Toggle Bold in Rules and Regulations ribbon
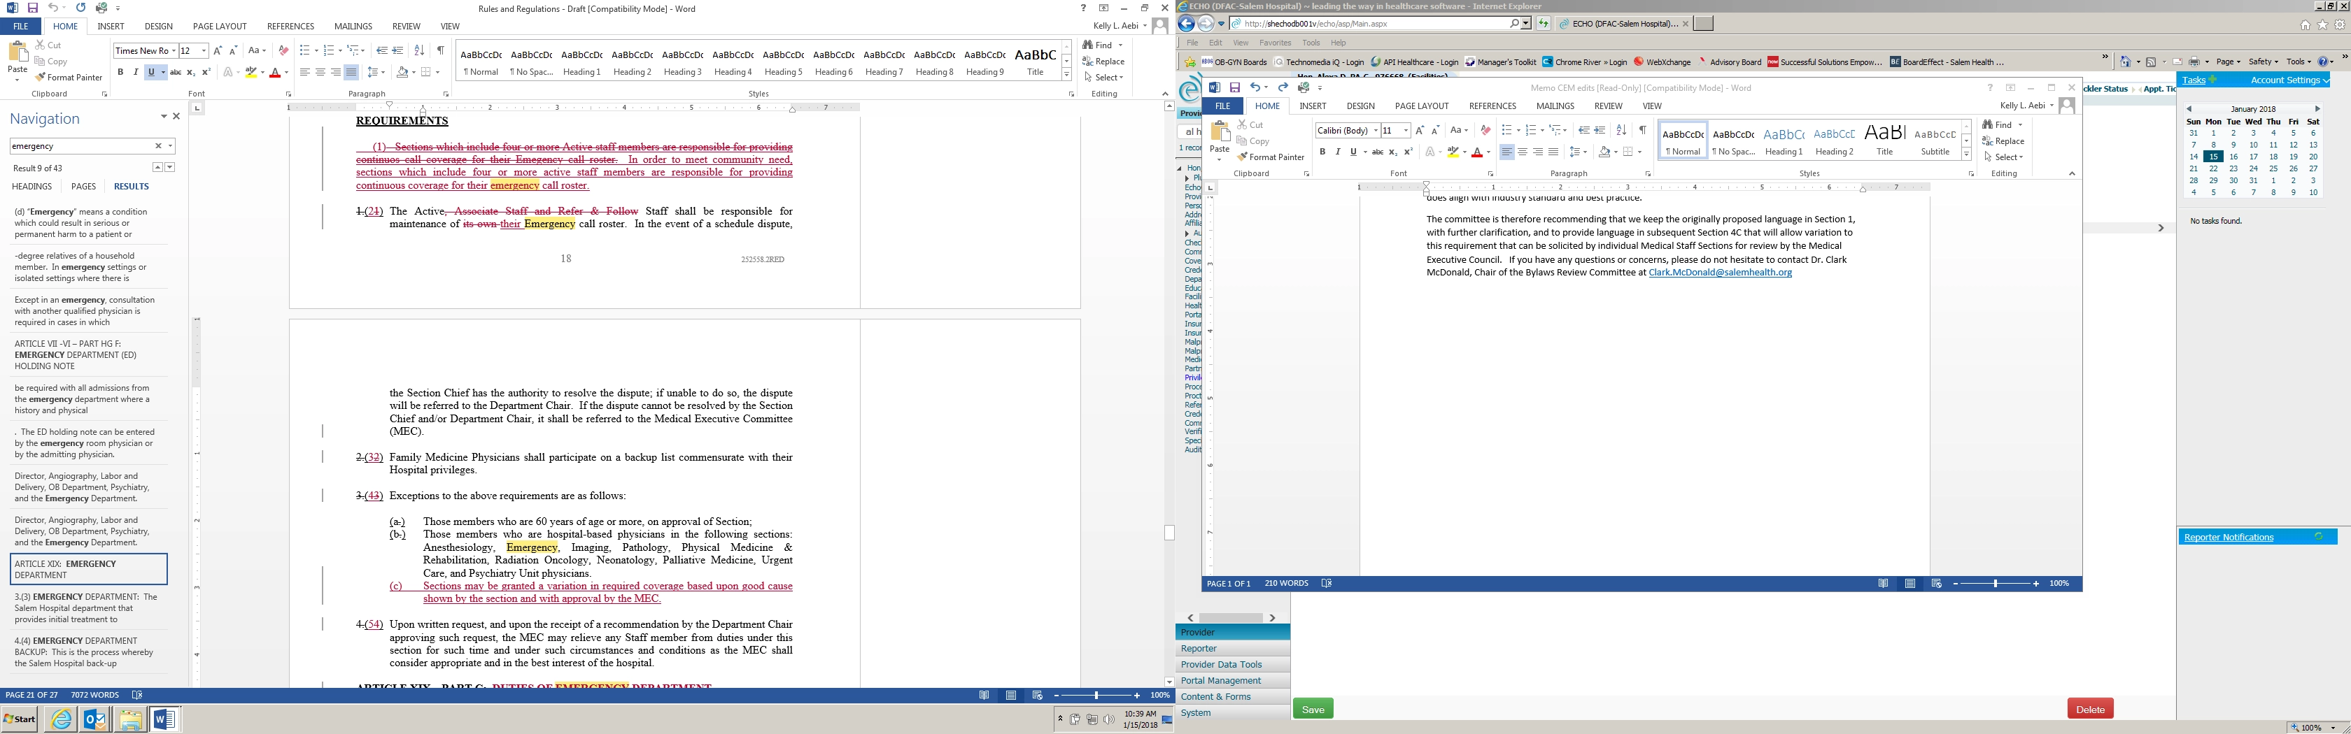The image size is (2351, 734). coord(120,72)
